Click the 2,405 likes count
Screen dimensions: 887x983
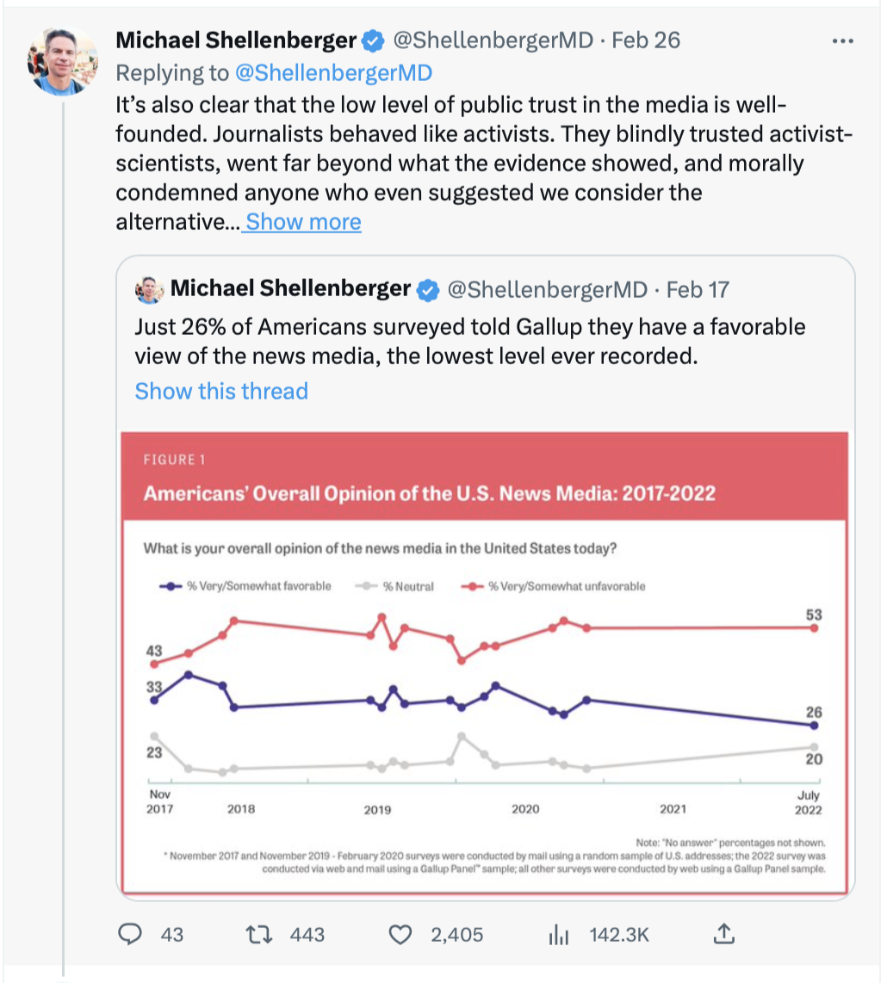click(x=456, y=935)
